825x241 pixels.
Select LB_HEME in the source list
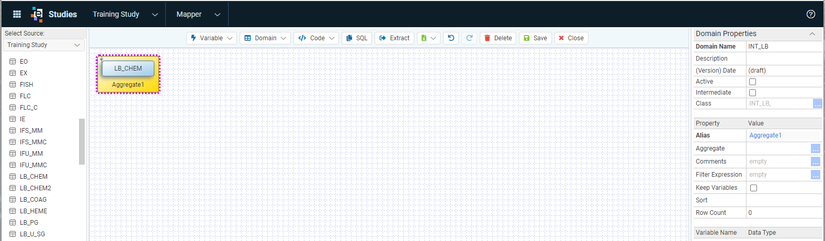click(x=33, y=211)
